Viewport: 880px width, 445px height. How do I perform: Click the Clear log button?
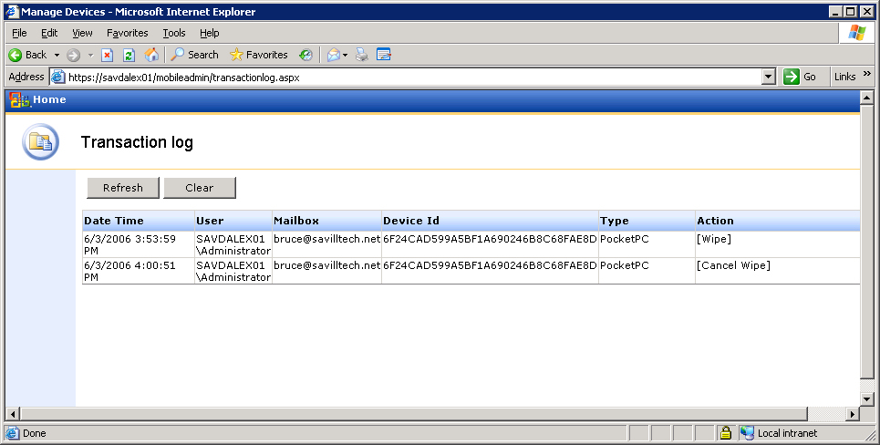pos(199,188)
